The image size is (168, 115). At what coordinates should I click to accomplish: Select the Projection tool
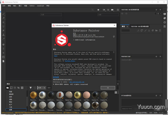coord(3,22)
